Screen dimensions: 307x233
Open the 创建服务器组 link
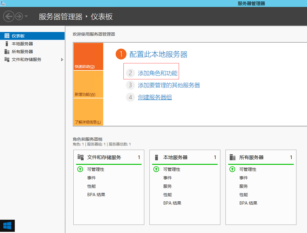point(155,97)
